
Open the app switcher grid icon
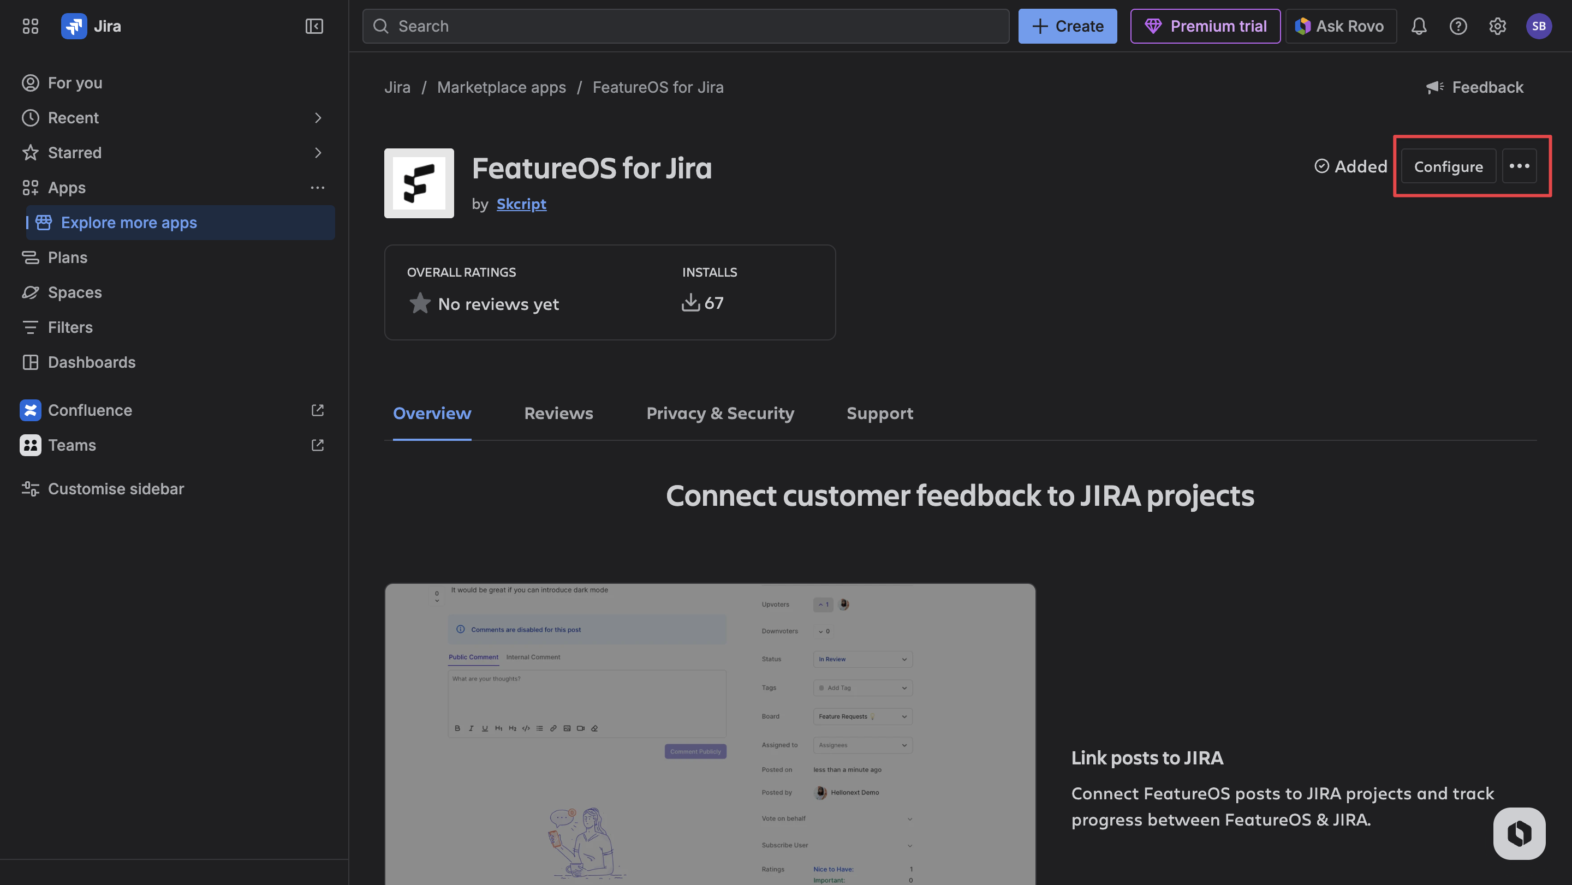point(30,26)
